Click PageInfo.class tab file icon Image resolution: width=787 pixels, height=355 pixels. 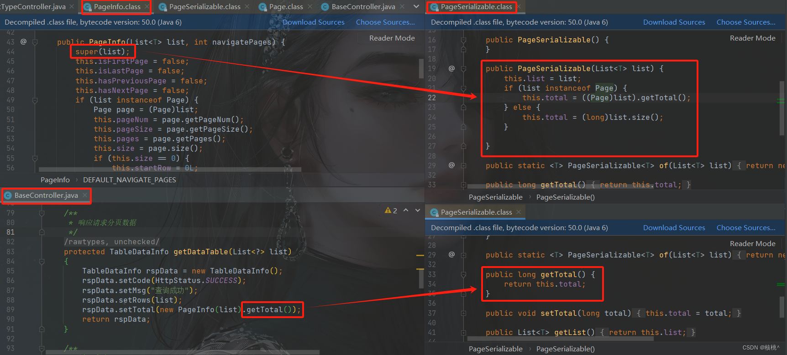pyautogui.click(x=87, y=7)
